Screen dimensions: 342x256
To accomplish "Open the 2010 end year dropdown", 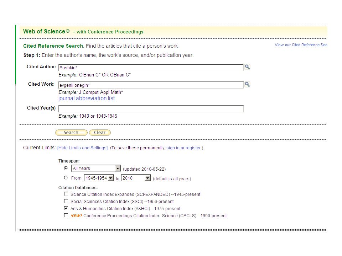I will coord(136,178).
